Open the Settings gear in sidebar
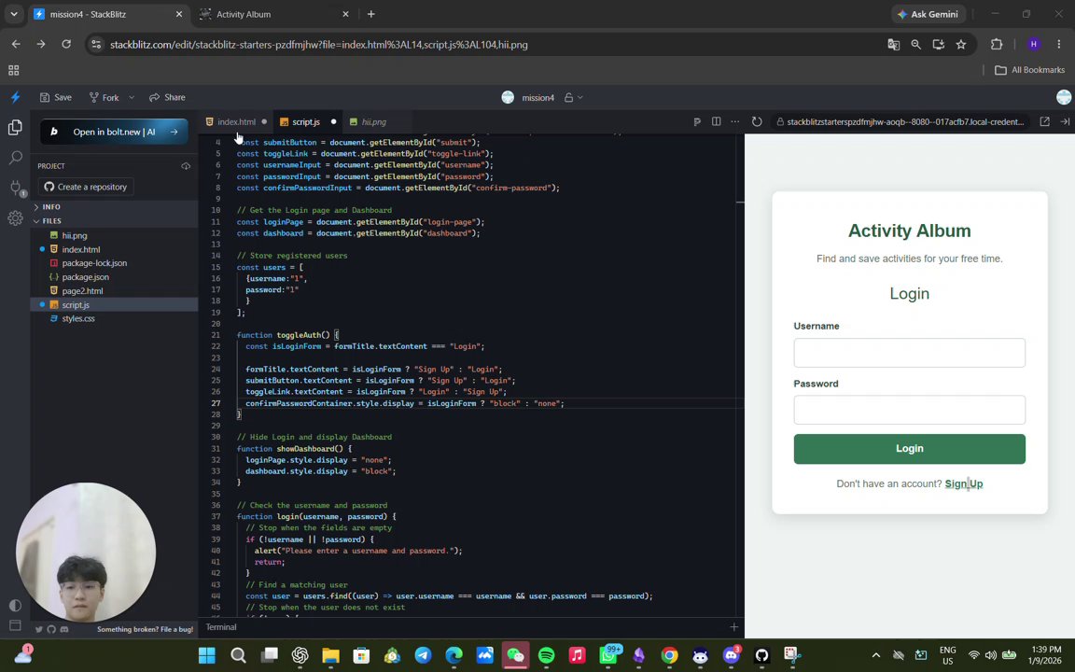This screenshot has height=672, width=1075. [15, 218]
